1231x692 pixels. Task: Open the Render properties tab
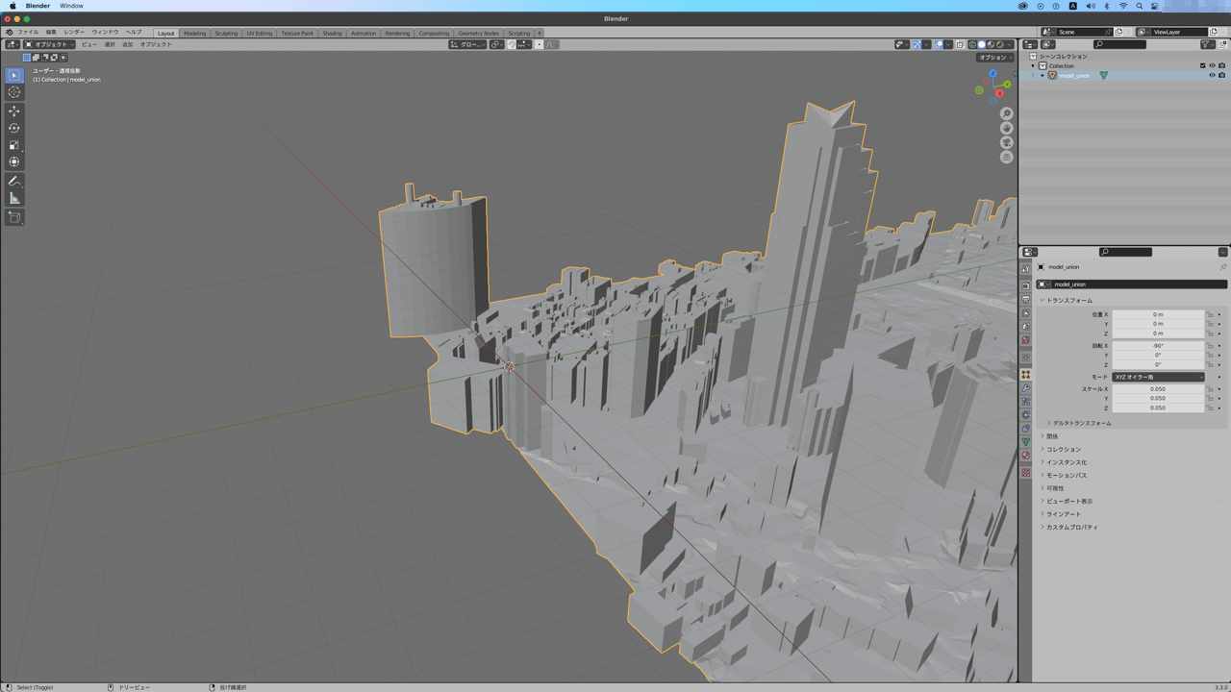[1025, 286]
